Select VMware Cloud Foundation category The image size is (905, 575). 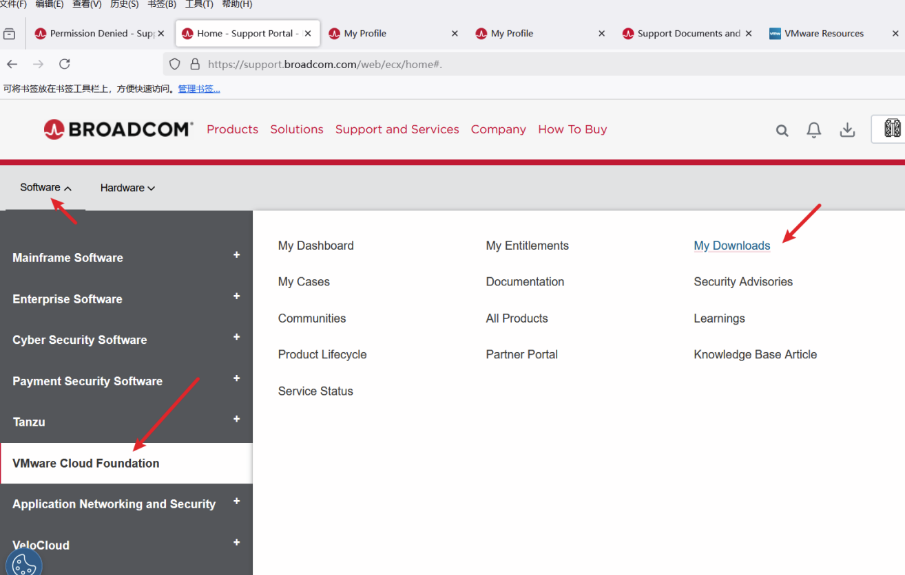click(x=126, y=463)
